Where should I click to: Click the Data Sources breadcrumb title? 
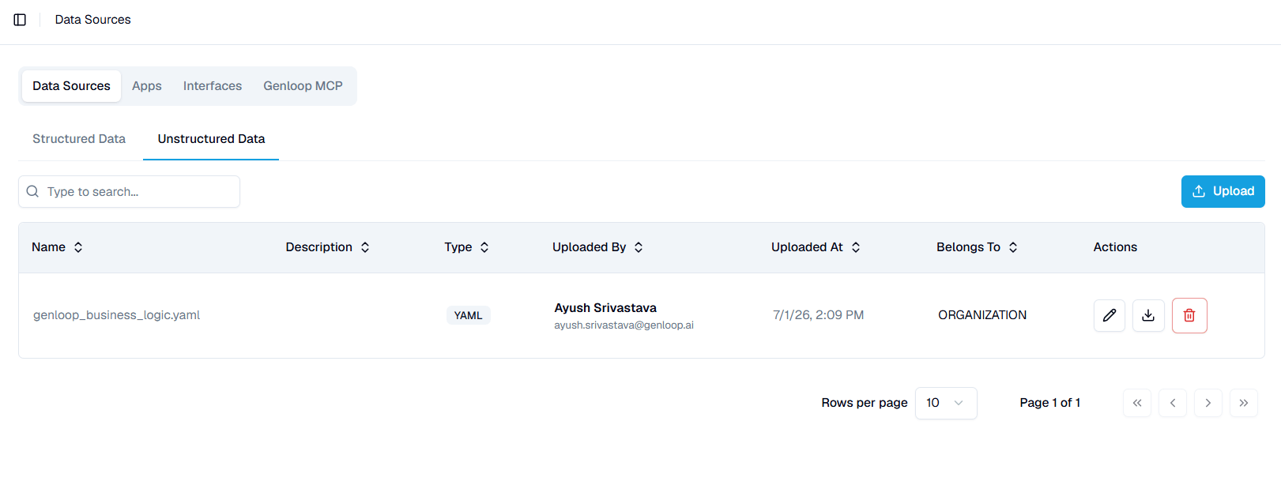pyautogui.click(x=92, y=20)
